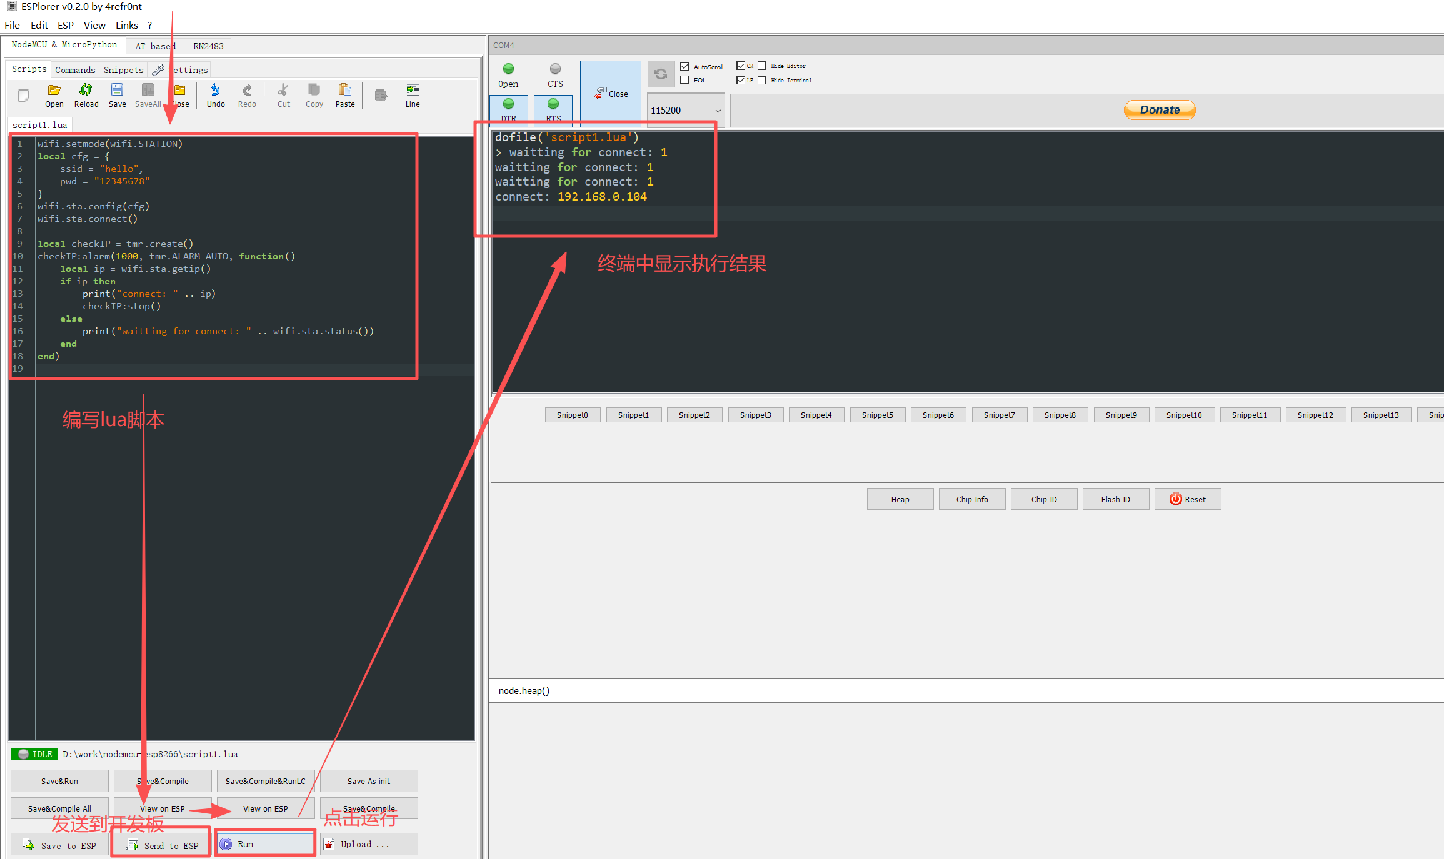Click the serial port refresh icon
Screen dimensions: 1444x859
click(661, 74)
